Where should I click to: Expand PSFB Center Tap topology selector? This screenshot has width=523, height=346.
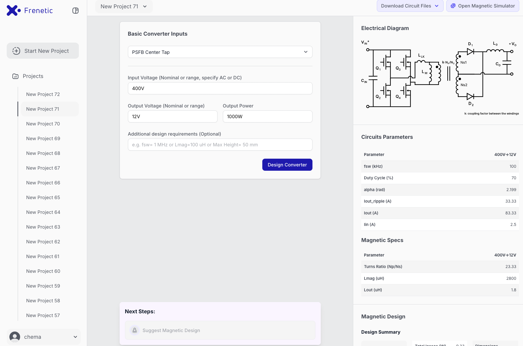pos(220,52)
